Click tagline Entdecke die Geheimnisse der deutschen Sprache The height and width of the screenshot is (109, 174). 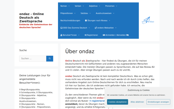coord(36,26)
